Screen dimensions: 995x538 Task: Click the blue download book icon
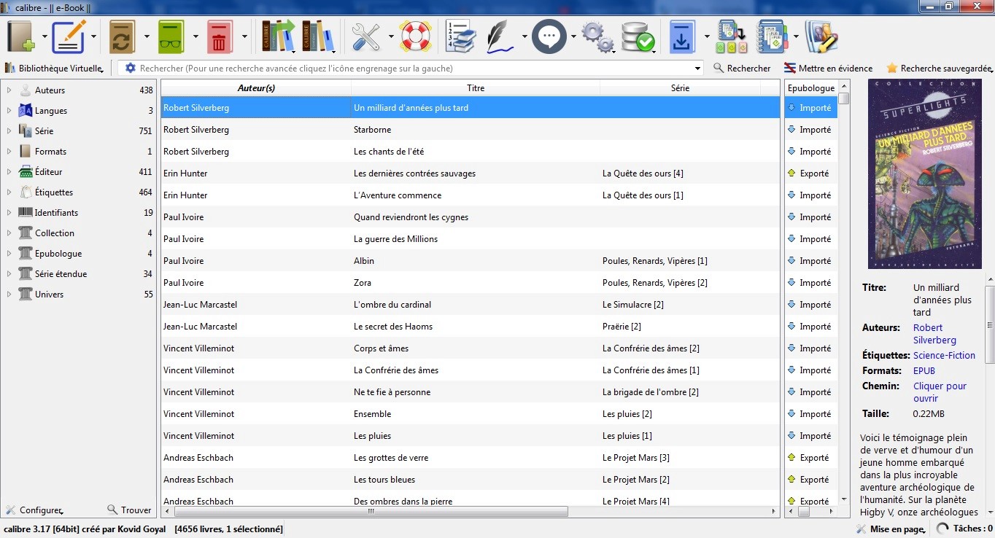[682, 36]
